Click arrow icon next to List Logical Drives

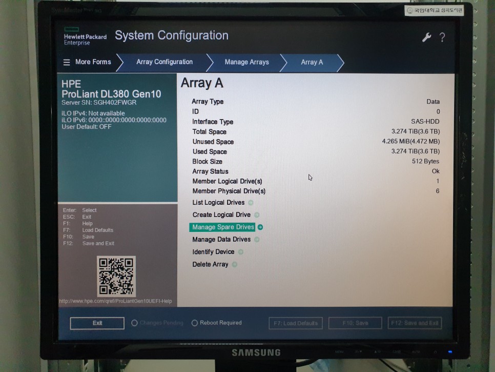coord(251,203)
